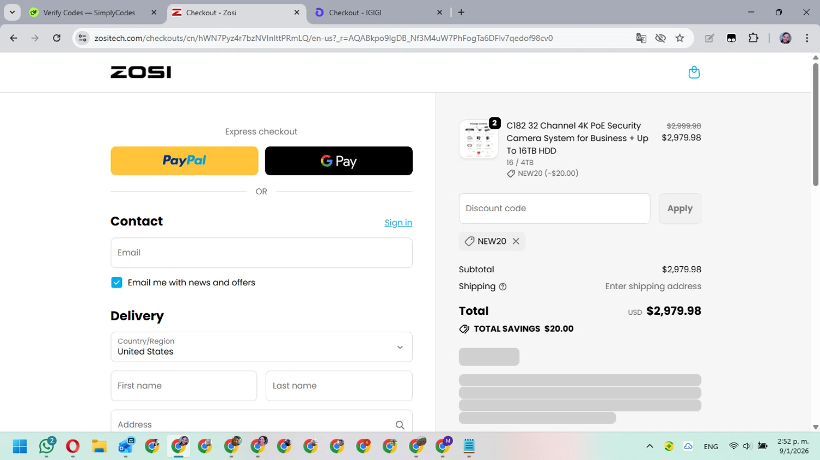Click the pencil edit extension icon
The image size is (820, 460).
coord(710,38)
